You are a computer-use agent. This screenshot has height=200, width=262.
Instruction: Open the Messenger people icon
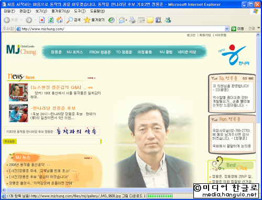click(168, 20)
